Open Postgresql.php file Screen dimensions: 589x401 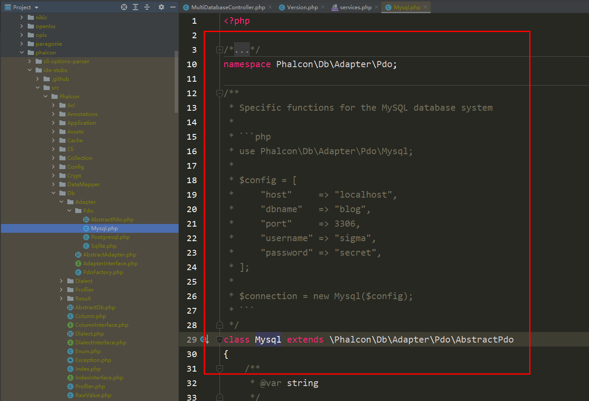110,237
